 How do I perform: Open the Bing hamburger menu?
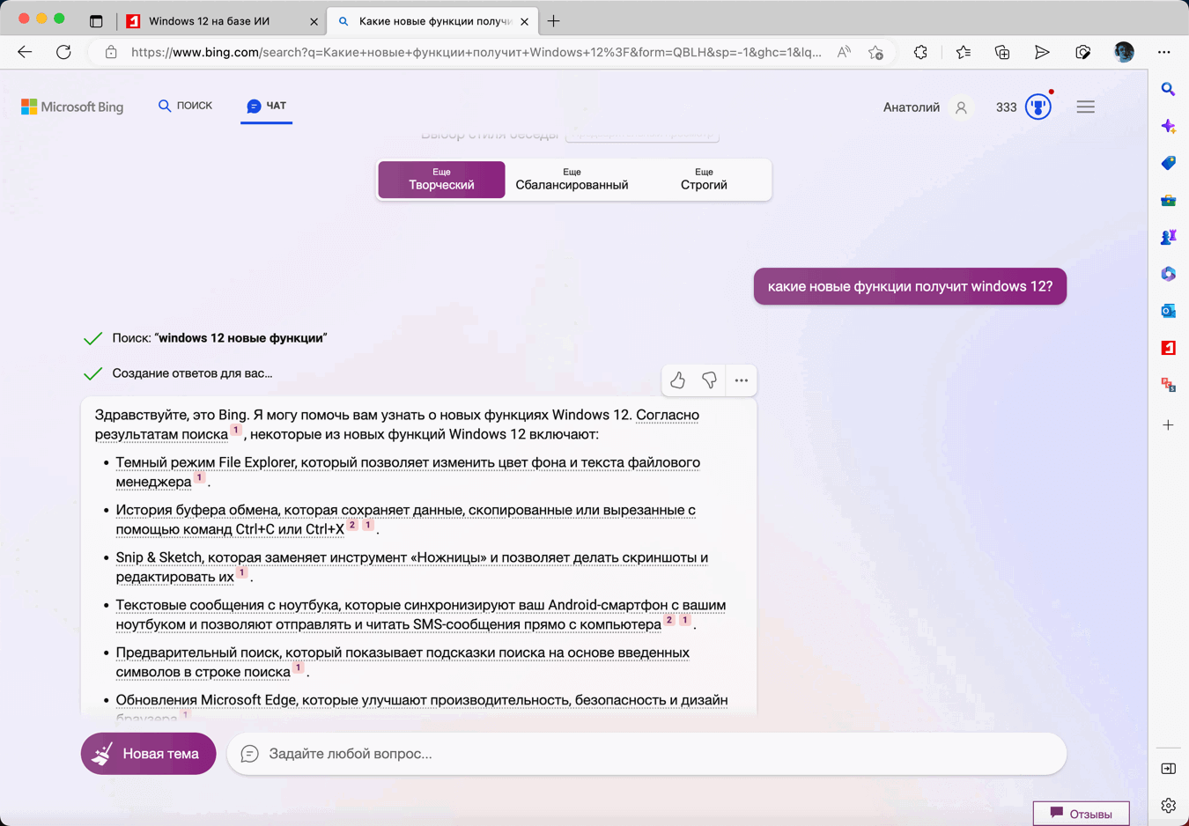click(x=1085, y=107)
